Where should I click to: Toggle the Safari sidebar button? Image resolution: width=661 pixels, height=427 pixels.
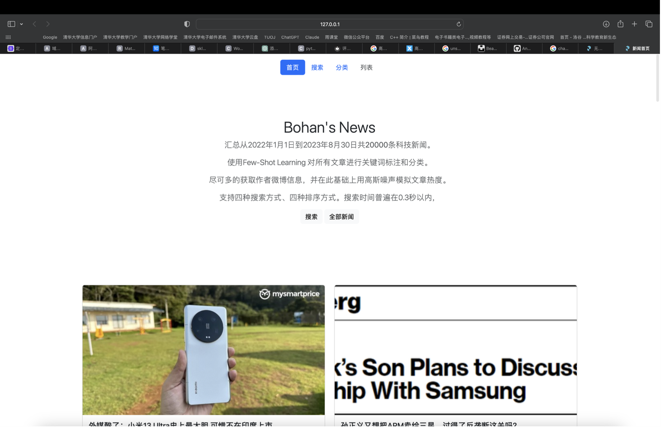click(11, 24)
